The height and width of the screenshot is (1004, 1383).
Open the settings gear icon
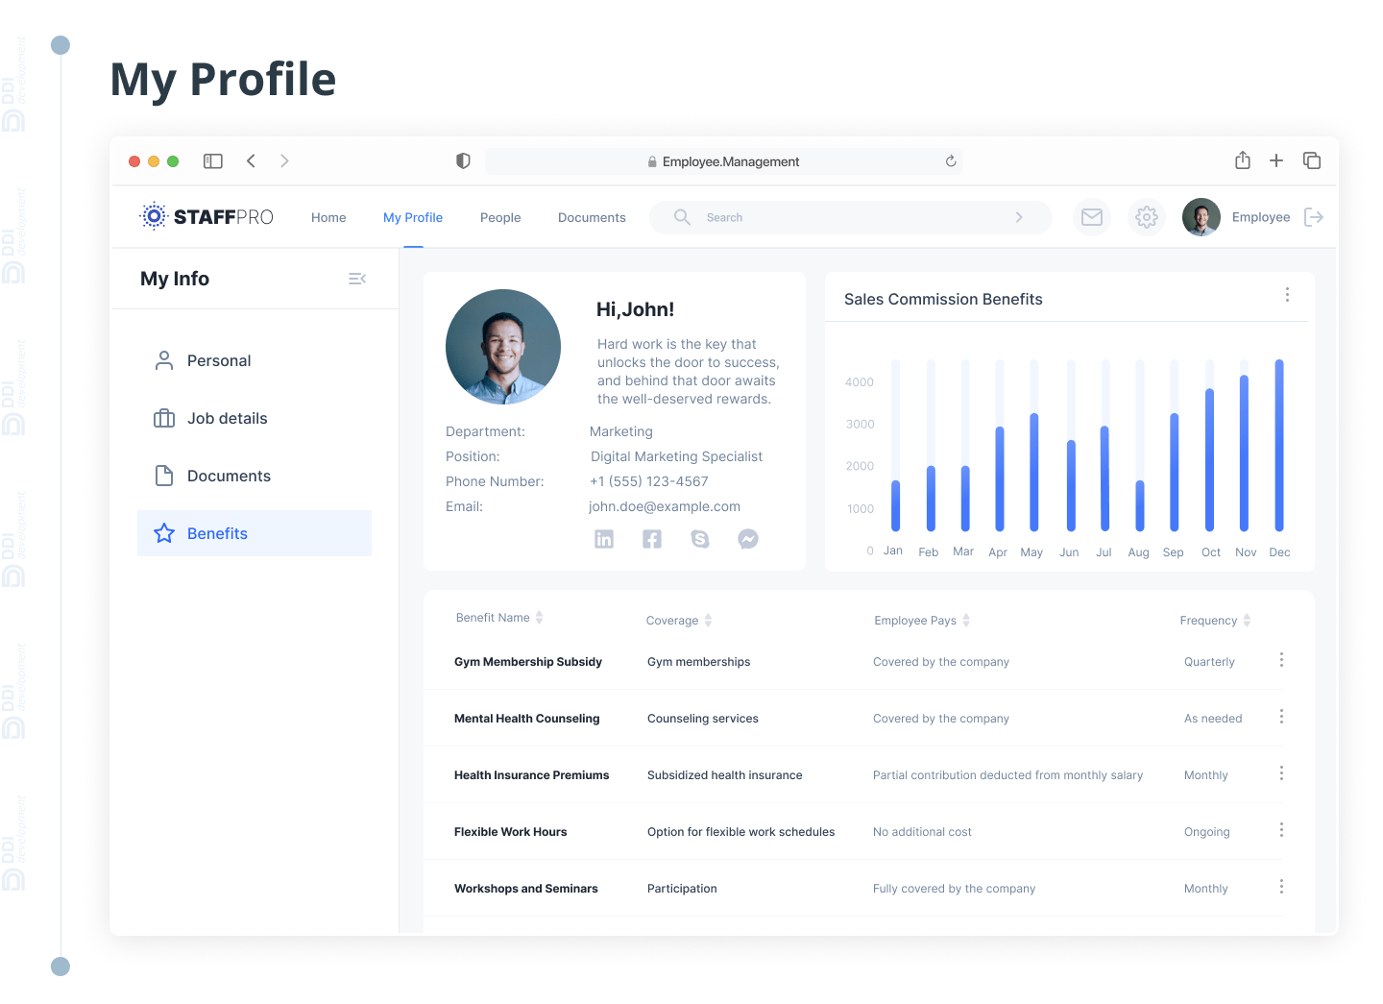click(1146, 217)
